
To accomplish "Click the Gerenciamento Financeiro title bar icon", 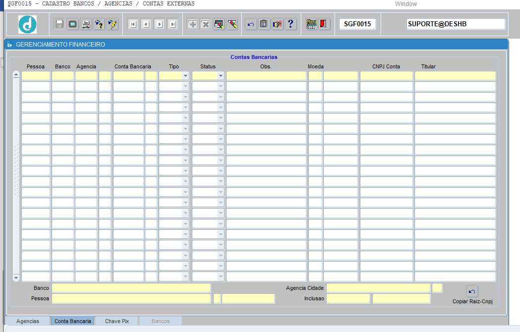I will tap(9, 45).
